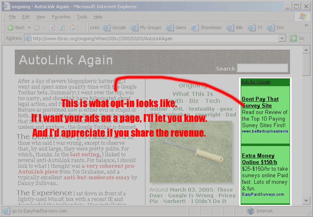Open the Dict links bar shortcut
313x217 pixels.
pyautogui.click(x=276, y=27)
